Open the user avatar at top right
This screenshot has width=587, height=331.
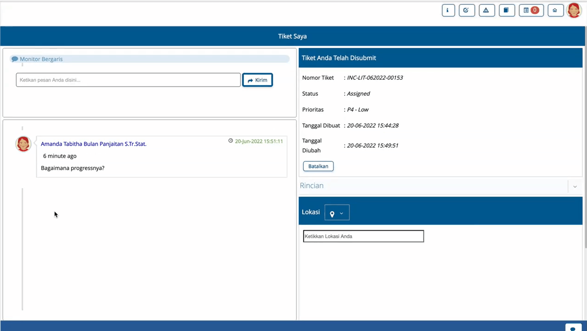point(574,10)
